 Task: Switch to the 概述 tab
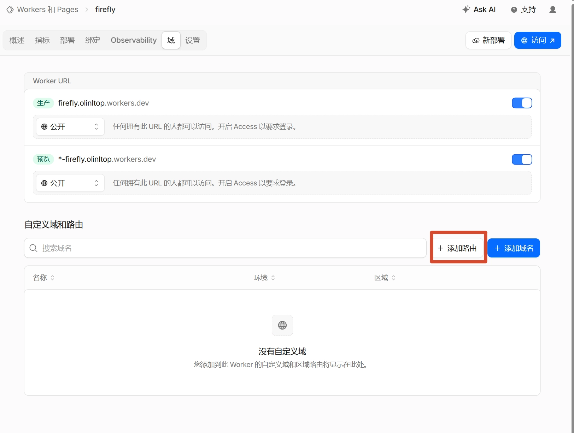point(17,40)
